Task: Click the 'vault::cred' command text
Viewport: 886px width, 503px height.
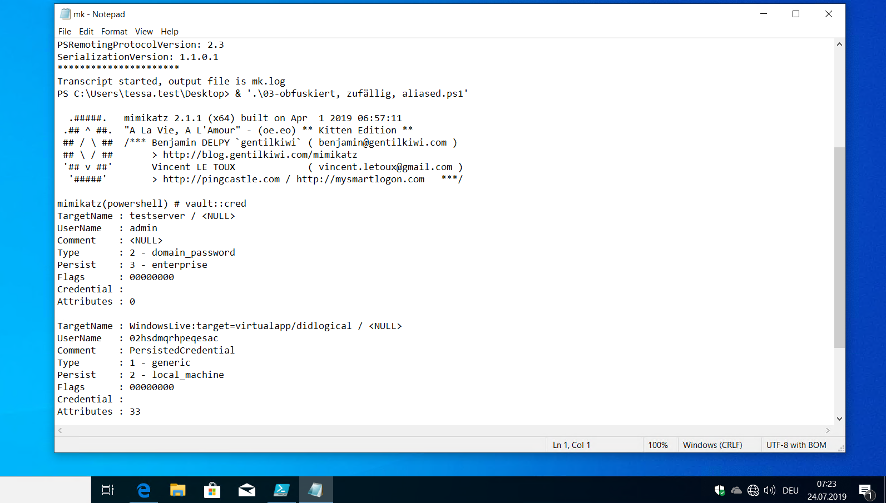Action: coord(216,203)
